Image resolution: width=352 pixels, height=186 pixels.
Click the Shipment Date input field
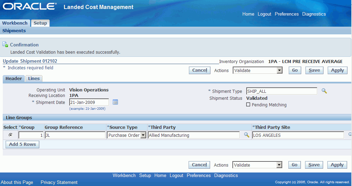pos(89,102)
